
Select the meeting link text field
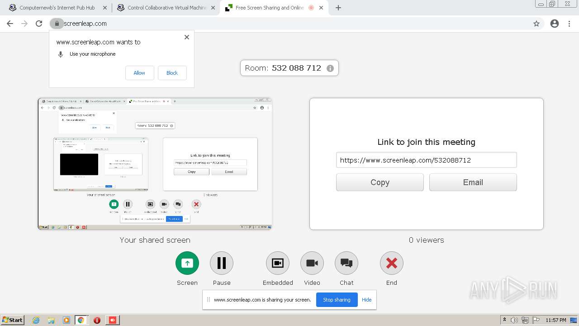pos(427,160)
